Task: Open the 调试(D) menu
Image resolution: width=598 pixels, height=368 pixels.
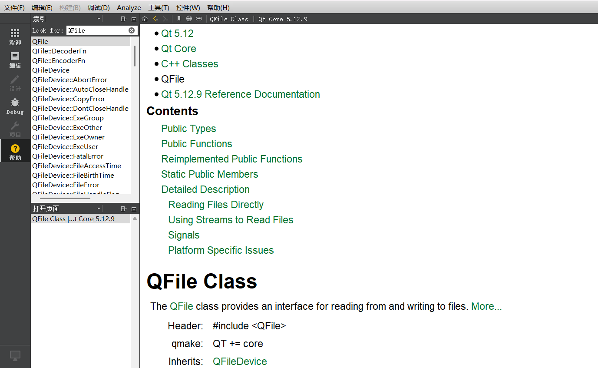Action: pos(99,7)
